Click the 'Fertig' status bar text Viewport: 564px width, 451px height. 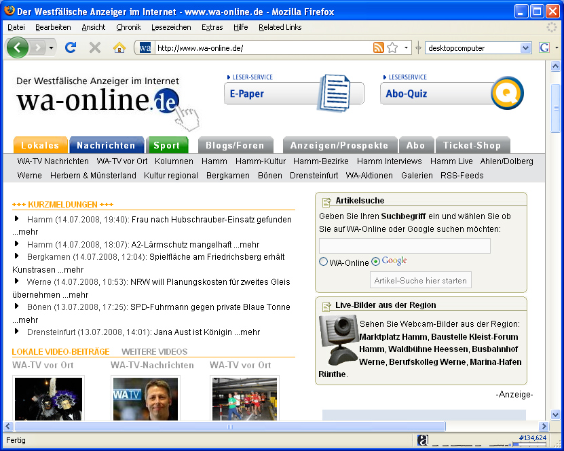pyautogui.click(x=16, y=440)
